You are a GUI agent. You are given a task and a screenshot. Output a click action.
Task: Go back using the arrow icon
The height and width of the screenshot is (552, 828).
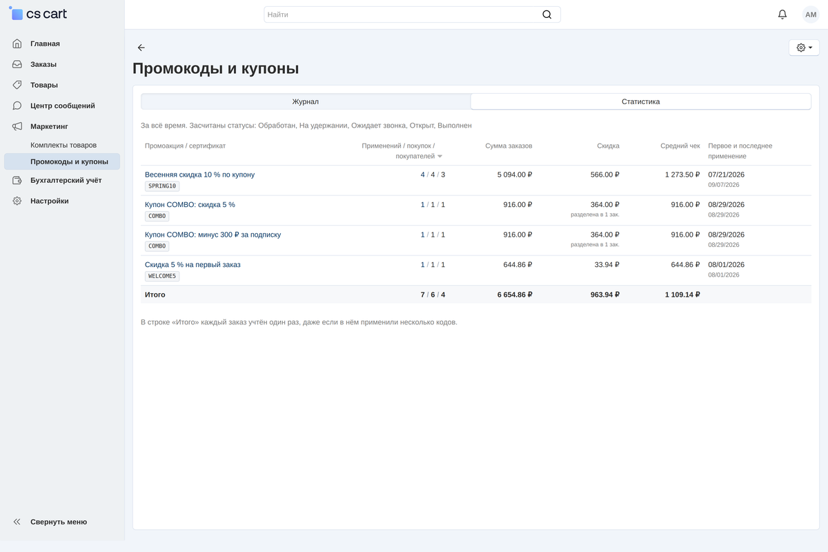(141, 48)
